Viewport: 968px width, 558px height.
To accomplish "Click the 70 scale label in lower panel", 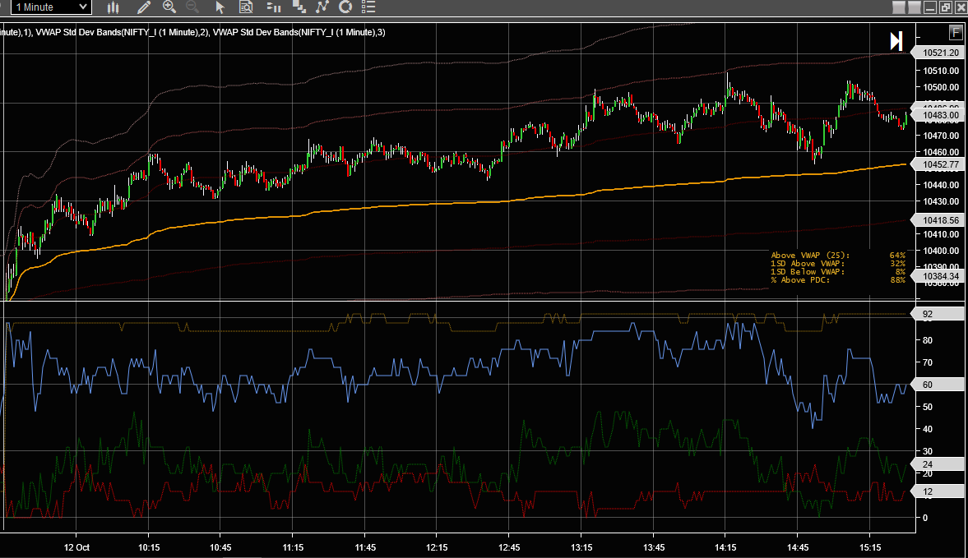I will (927, 362).
